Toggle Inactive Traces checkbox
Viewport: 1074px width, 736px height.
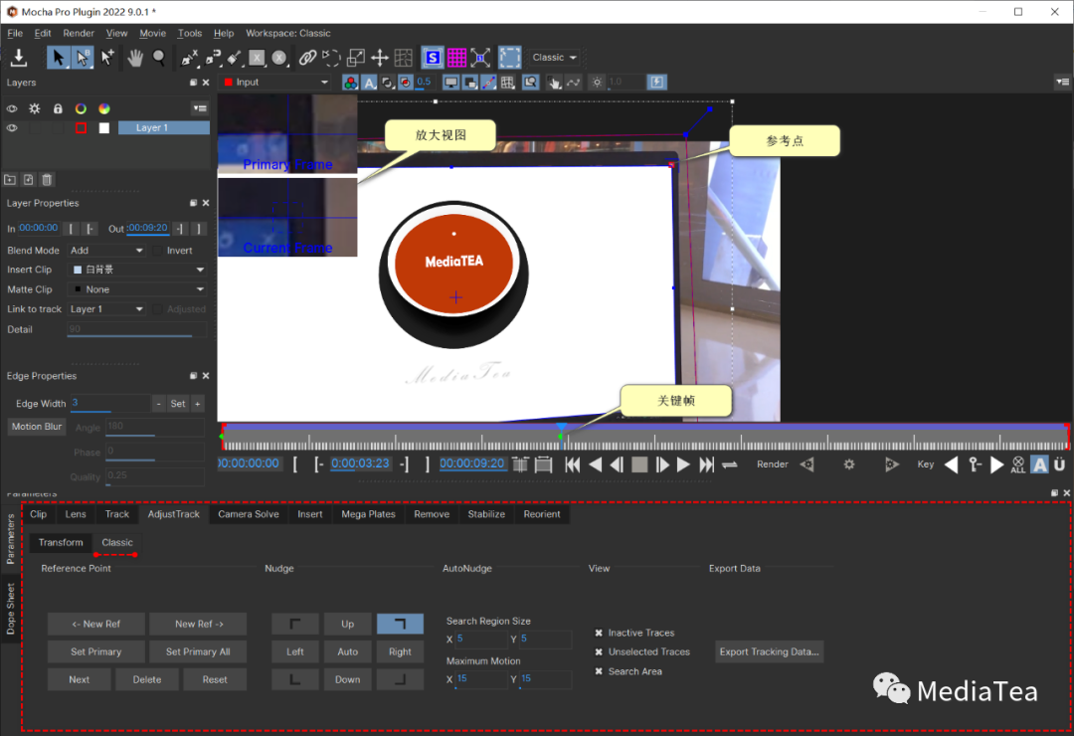[599, 633]
